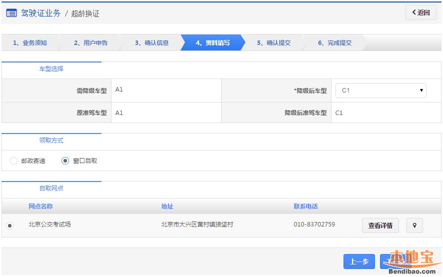Go to step 6 完成提交
443x277 pixels.
[x=334, y=43]
